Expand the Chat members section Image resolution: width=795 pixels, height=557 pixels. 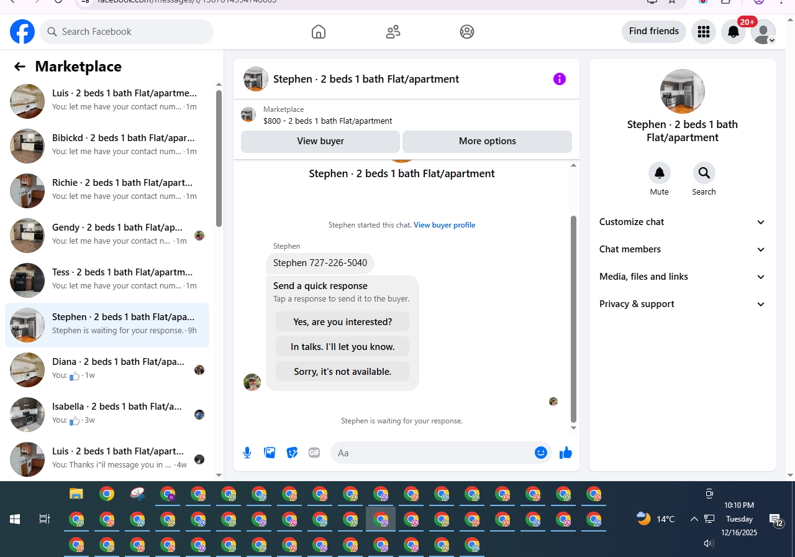(683, 249)
